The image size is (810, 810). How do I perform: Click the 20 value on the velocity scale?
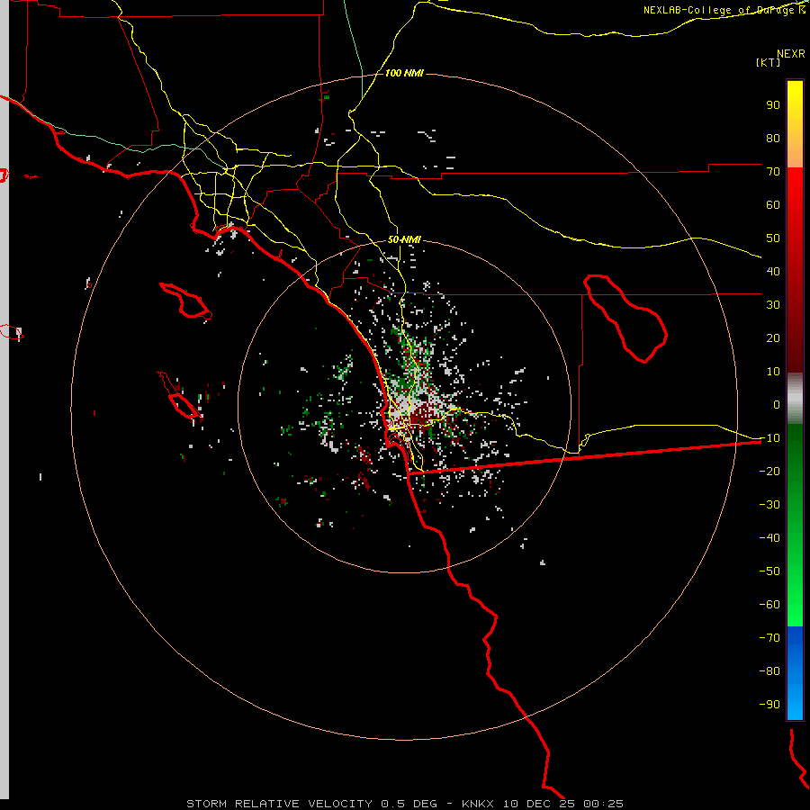coord(773,337)
